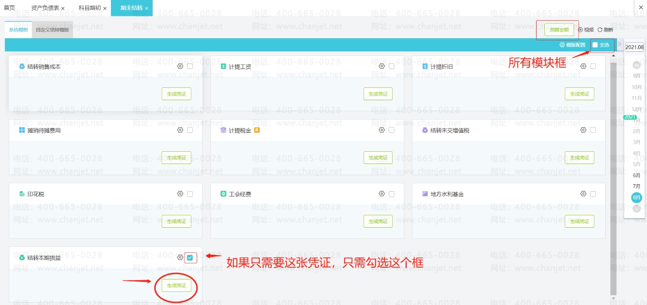Screen dimensions: 647x305
Task: Click the 计提折旧 card icon
Action: 425,67
